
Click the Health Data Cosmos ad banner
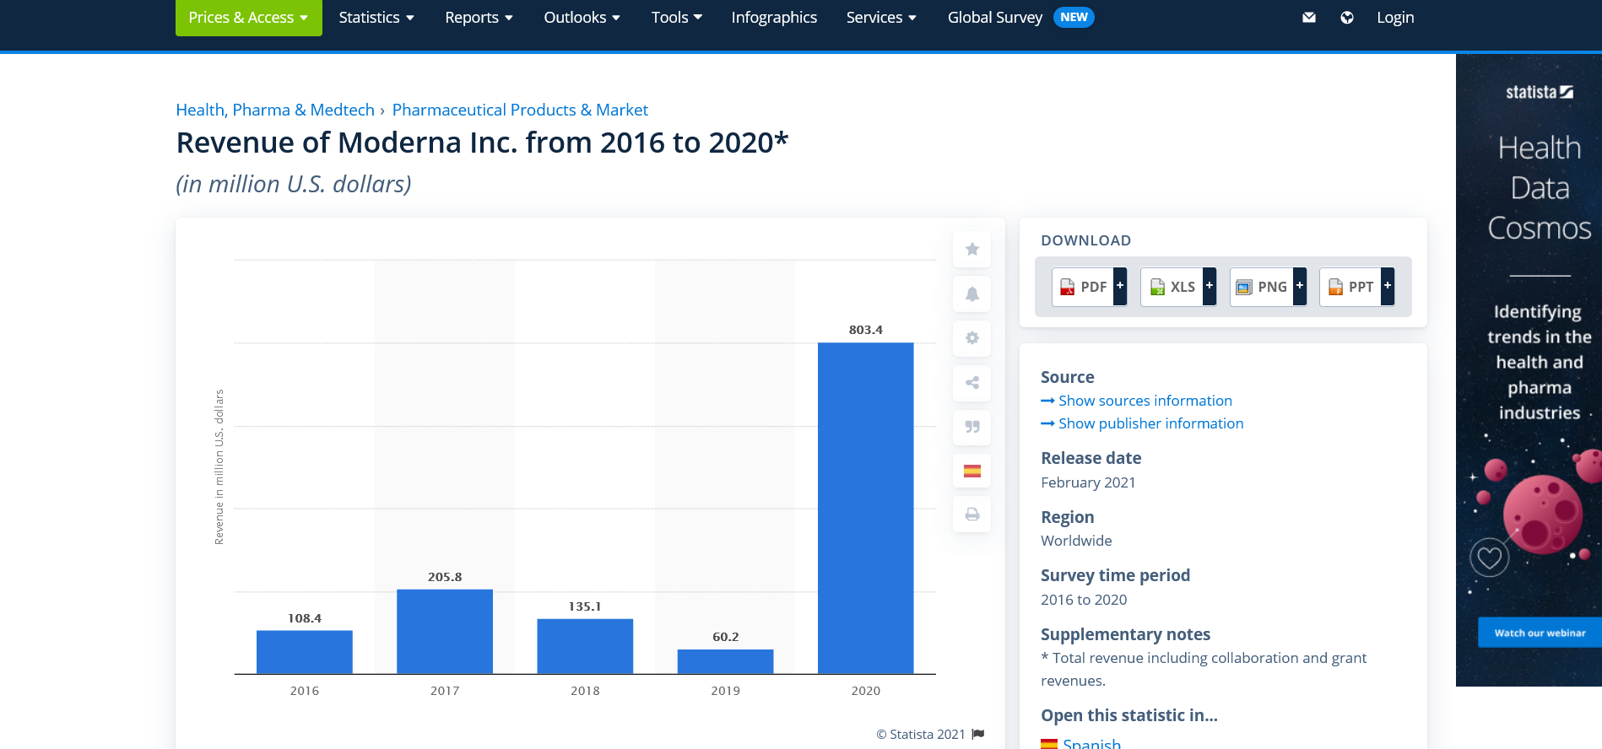[1529, 370]
